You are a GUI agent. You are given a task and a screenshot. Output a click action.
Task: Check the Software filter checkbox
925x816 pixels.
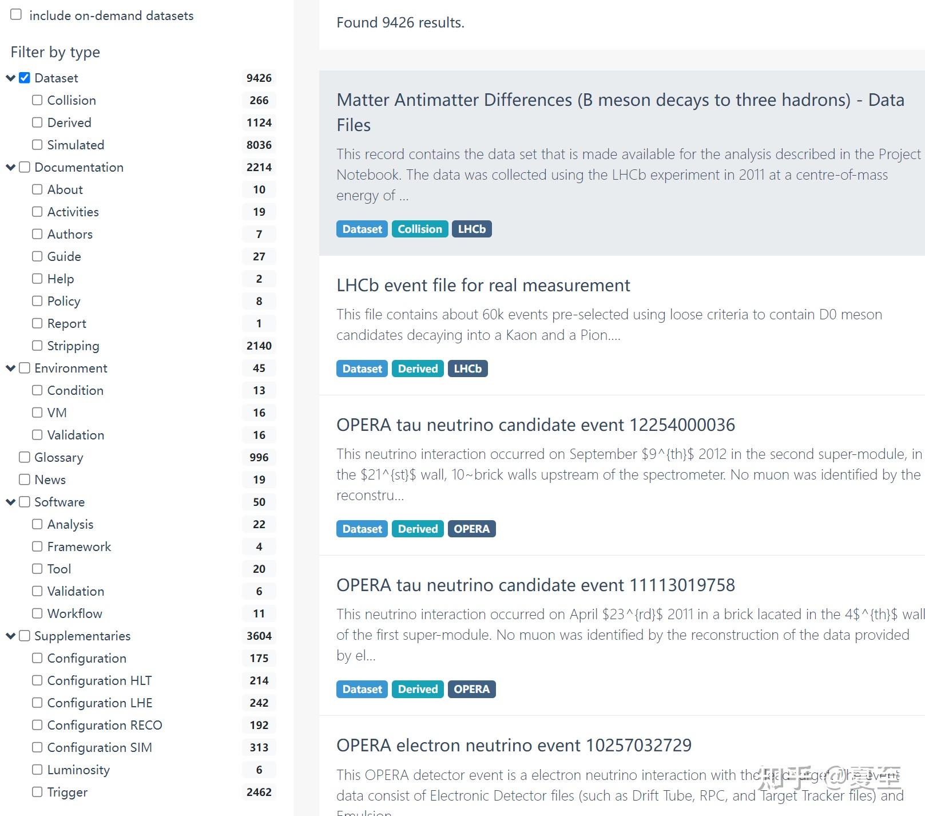(x=25, y=502)
